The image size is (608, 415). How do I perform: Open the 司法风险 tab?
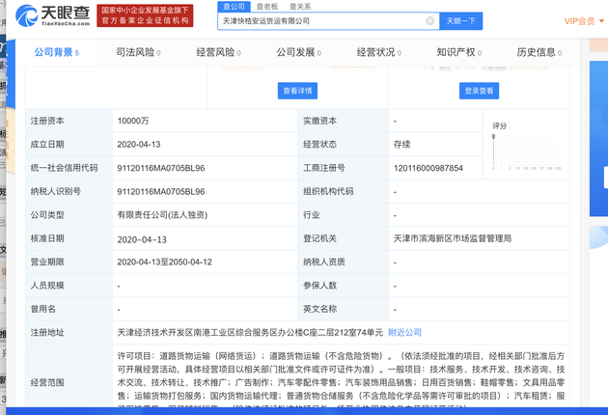click(x=138, y=52)
